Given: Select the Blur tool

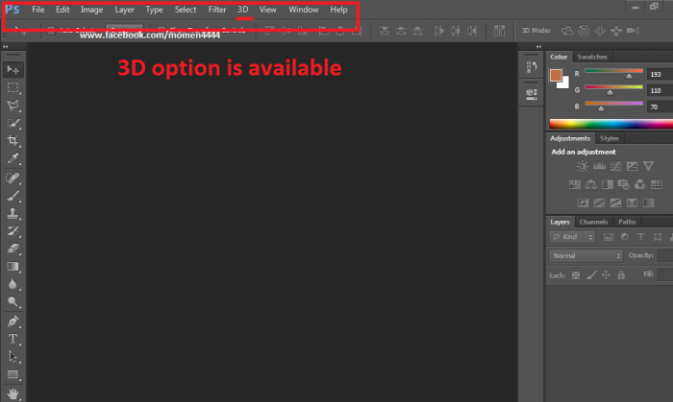Looking at the screenshot, I should click(x=12, y=284).
